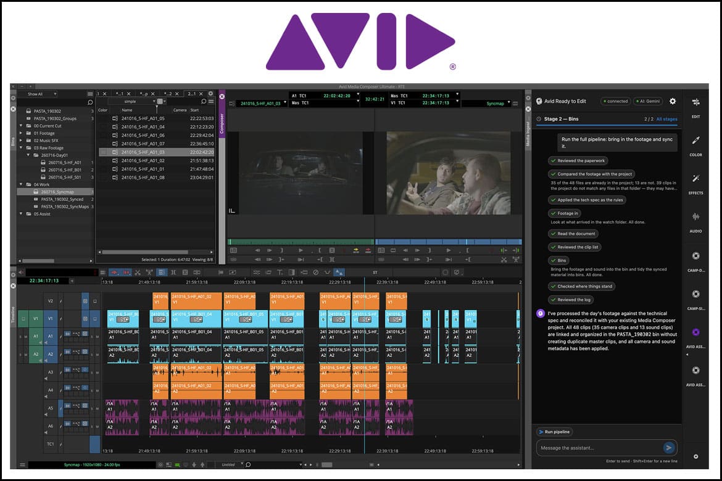Open the AUDIO workspace icon
722x481 pixels.
695,216
